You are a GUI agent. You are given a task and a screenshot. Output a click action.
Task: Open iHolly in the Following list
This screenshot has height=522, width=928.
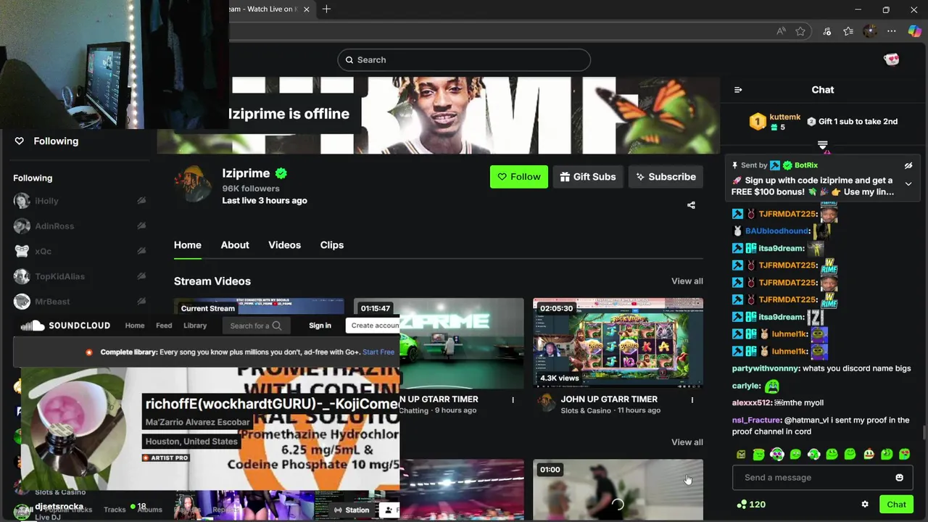pos(46,201)
